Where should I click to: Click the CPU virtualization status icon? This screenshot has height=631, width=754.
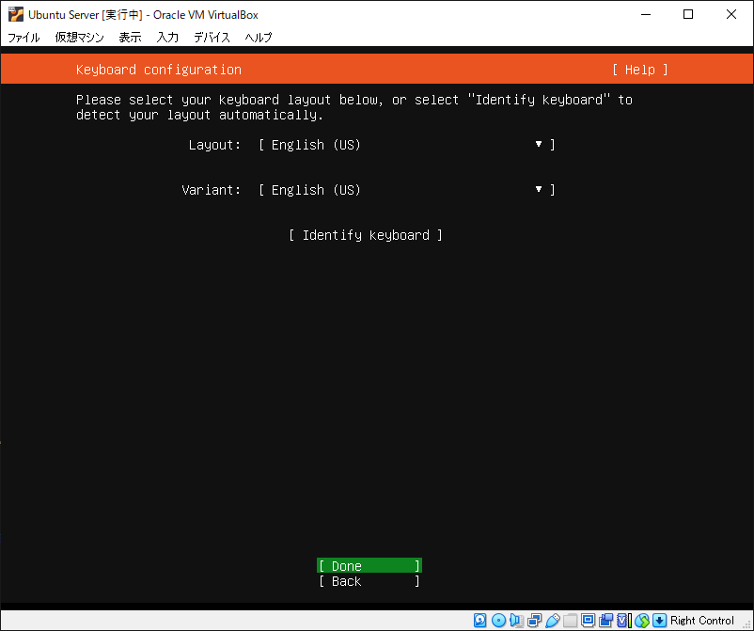click(623, 621)
